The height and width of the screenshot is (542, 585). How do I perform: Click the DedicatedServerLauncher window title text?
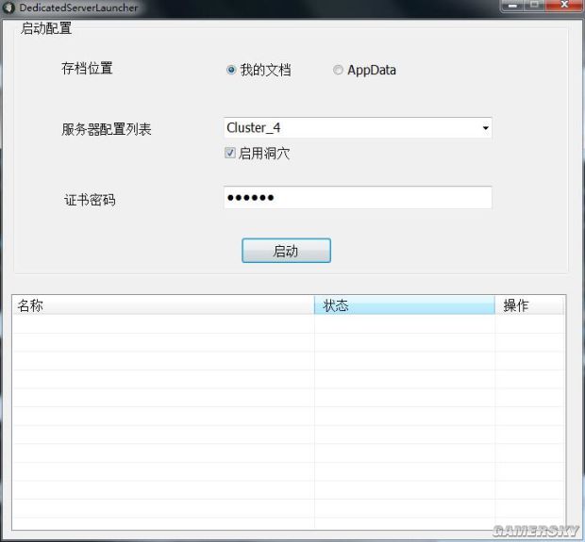pos(78,8)
